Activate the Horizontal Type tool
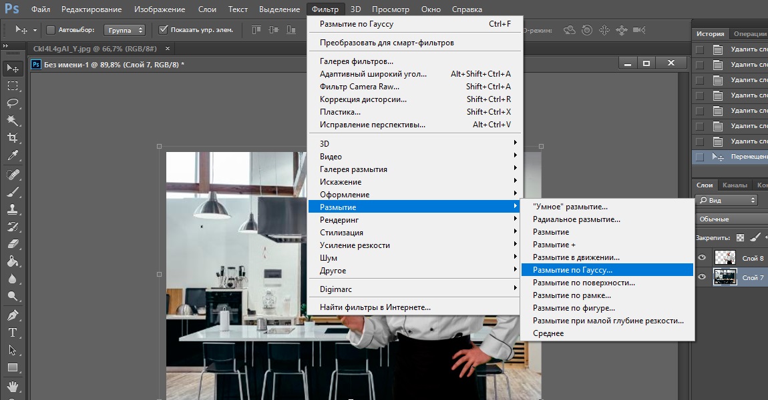The width and height of the screenshot is (768, 400). 13,332
